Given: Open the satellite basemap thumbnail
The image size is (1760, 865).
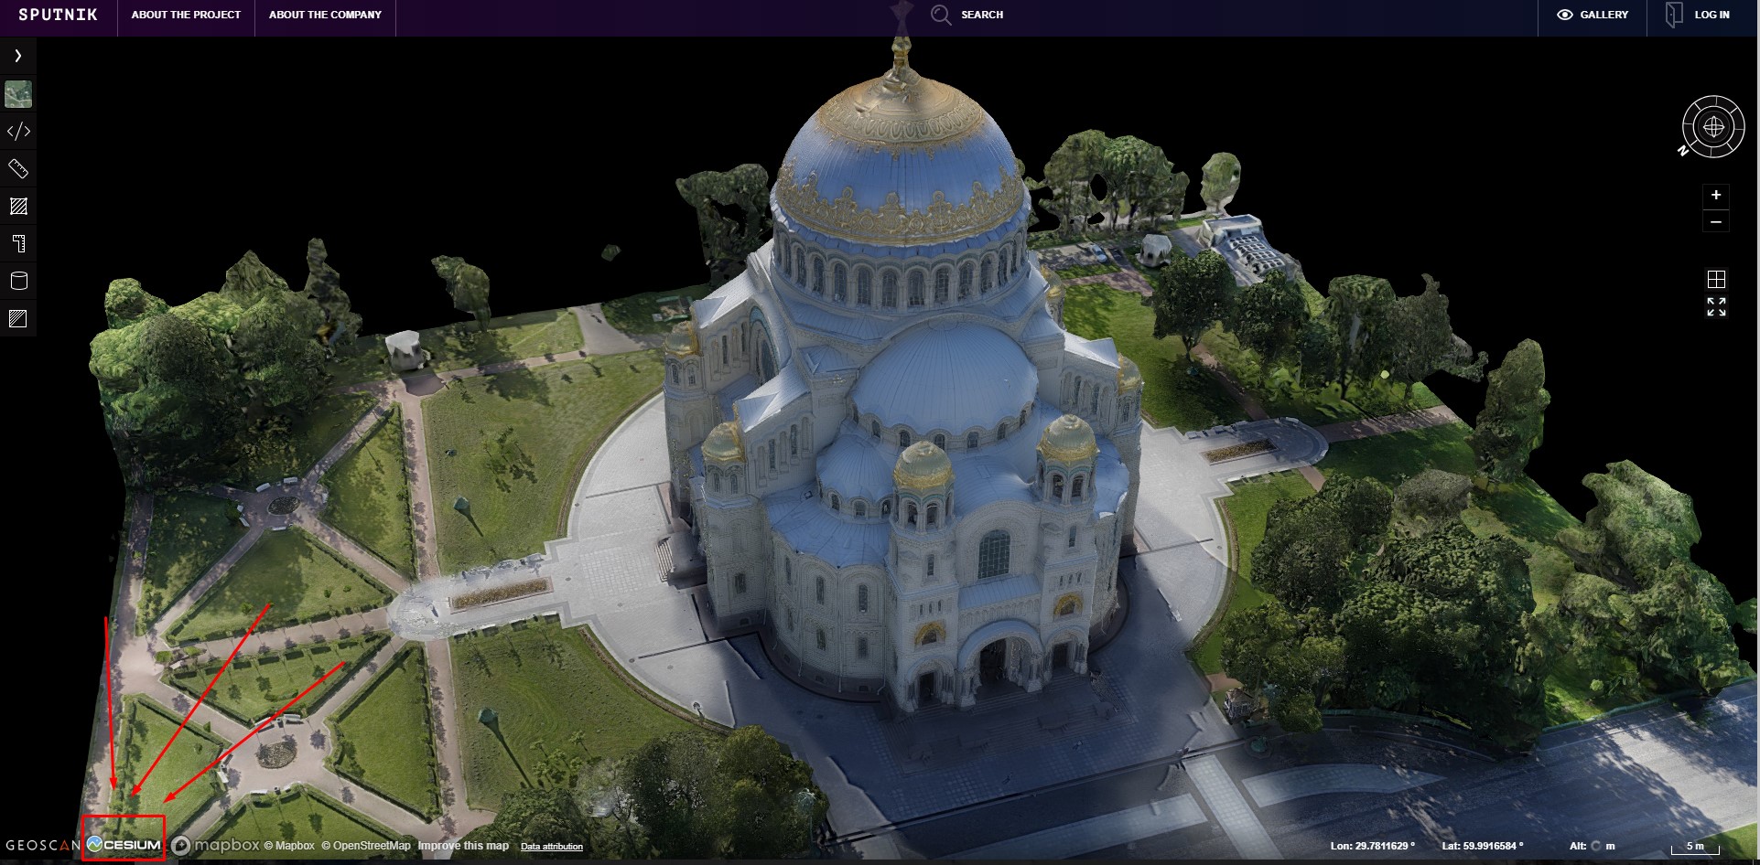Looking at the screenshot, I should coord(18,94).
